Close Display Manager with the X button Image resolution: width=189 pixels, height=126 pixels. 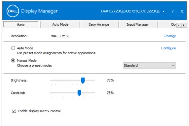[182, 11]
